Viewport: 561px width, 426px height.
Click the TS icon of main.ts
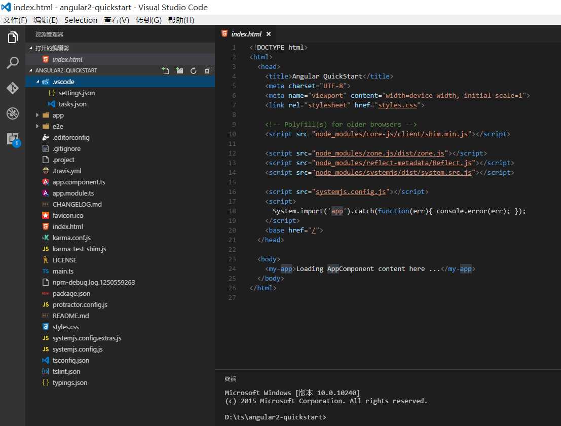click(x=46, y=271)
